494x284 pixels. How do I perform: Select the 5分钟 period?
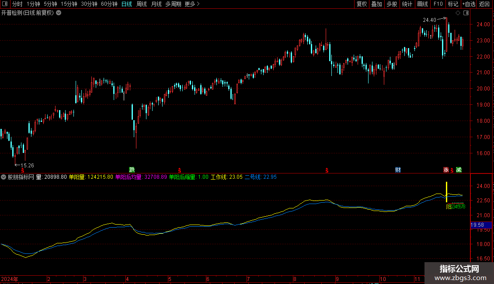coord(50,4)
